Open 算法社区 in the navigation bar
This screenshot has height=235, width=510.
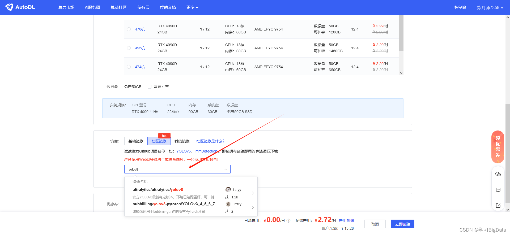119,7
